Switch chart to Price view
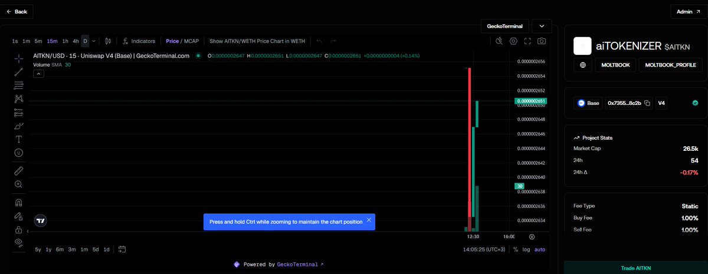This screenshot has height=274, width=708. [172, 41]
